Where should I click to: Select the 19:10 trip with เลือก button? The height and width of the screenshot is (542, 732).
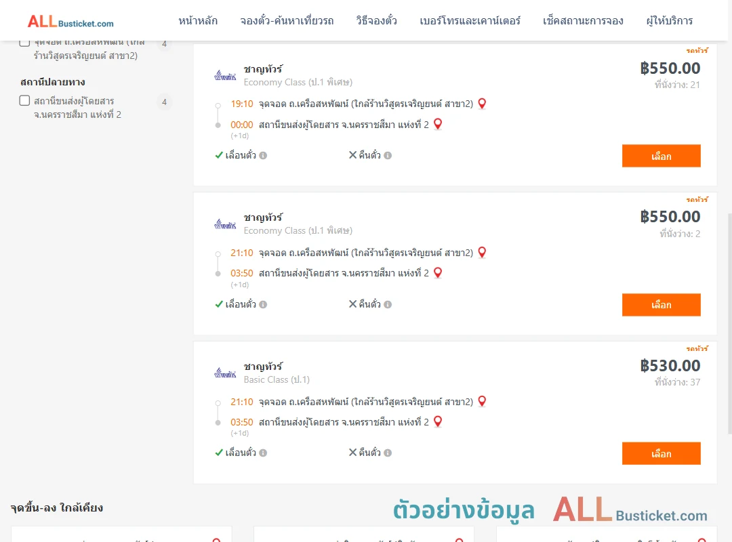661,156
